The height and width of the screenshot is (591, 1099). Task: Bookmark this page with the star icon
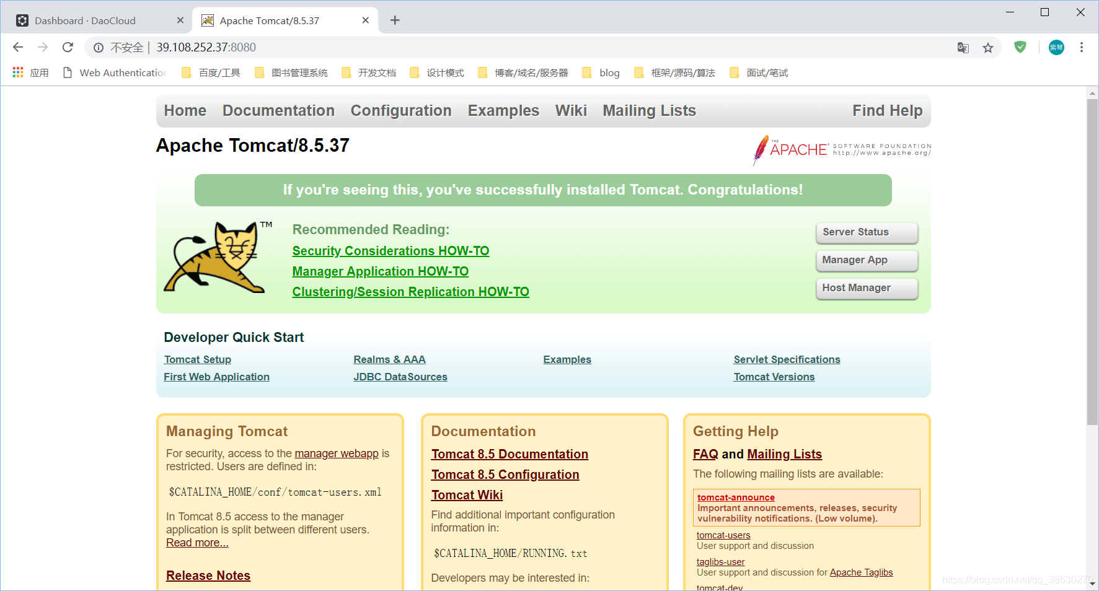coord(988,48)
